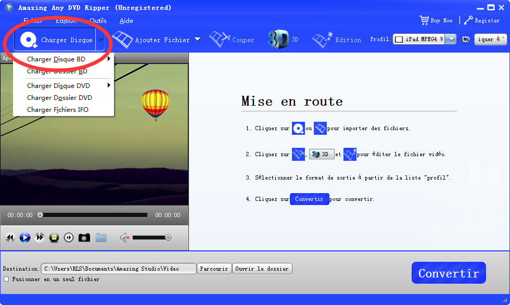Click the Destination path field
510x305 pixels.
(x=119, y=269)
